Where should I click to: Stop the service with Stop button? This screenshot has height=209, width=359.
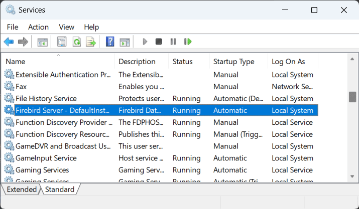click(159, 42)
